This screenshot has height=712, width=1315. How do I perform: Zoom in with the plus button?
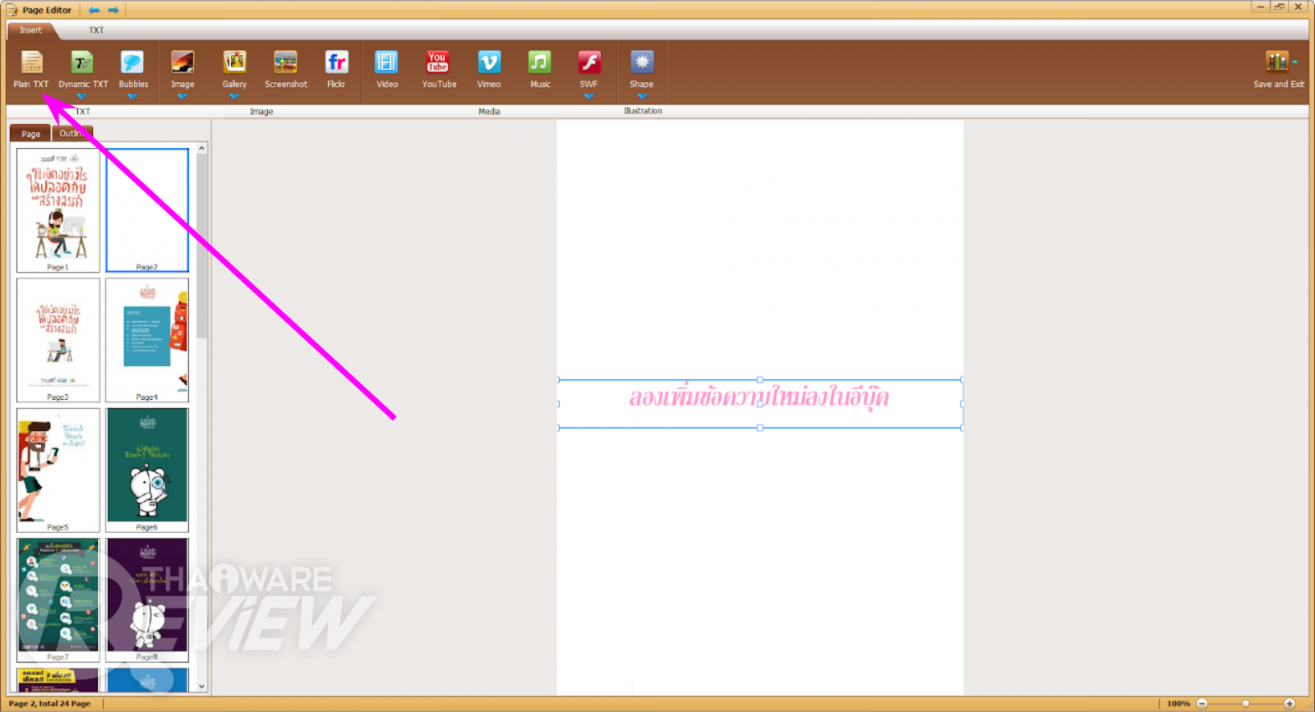[1290, 704]
